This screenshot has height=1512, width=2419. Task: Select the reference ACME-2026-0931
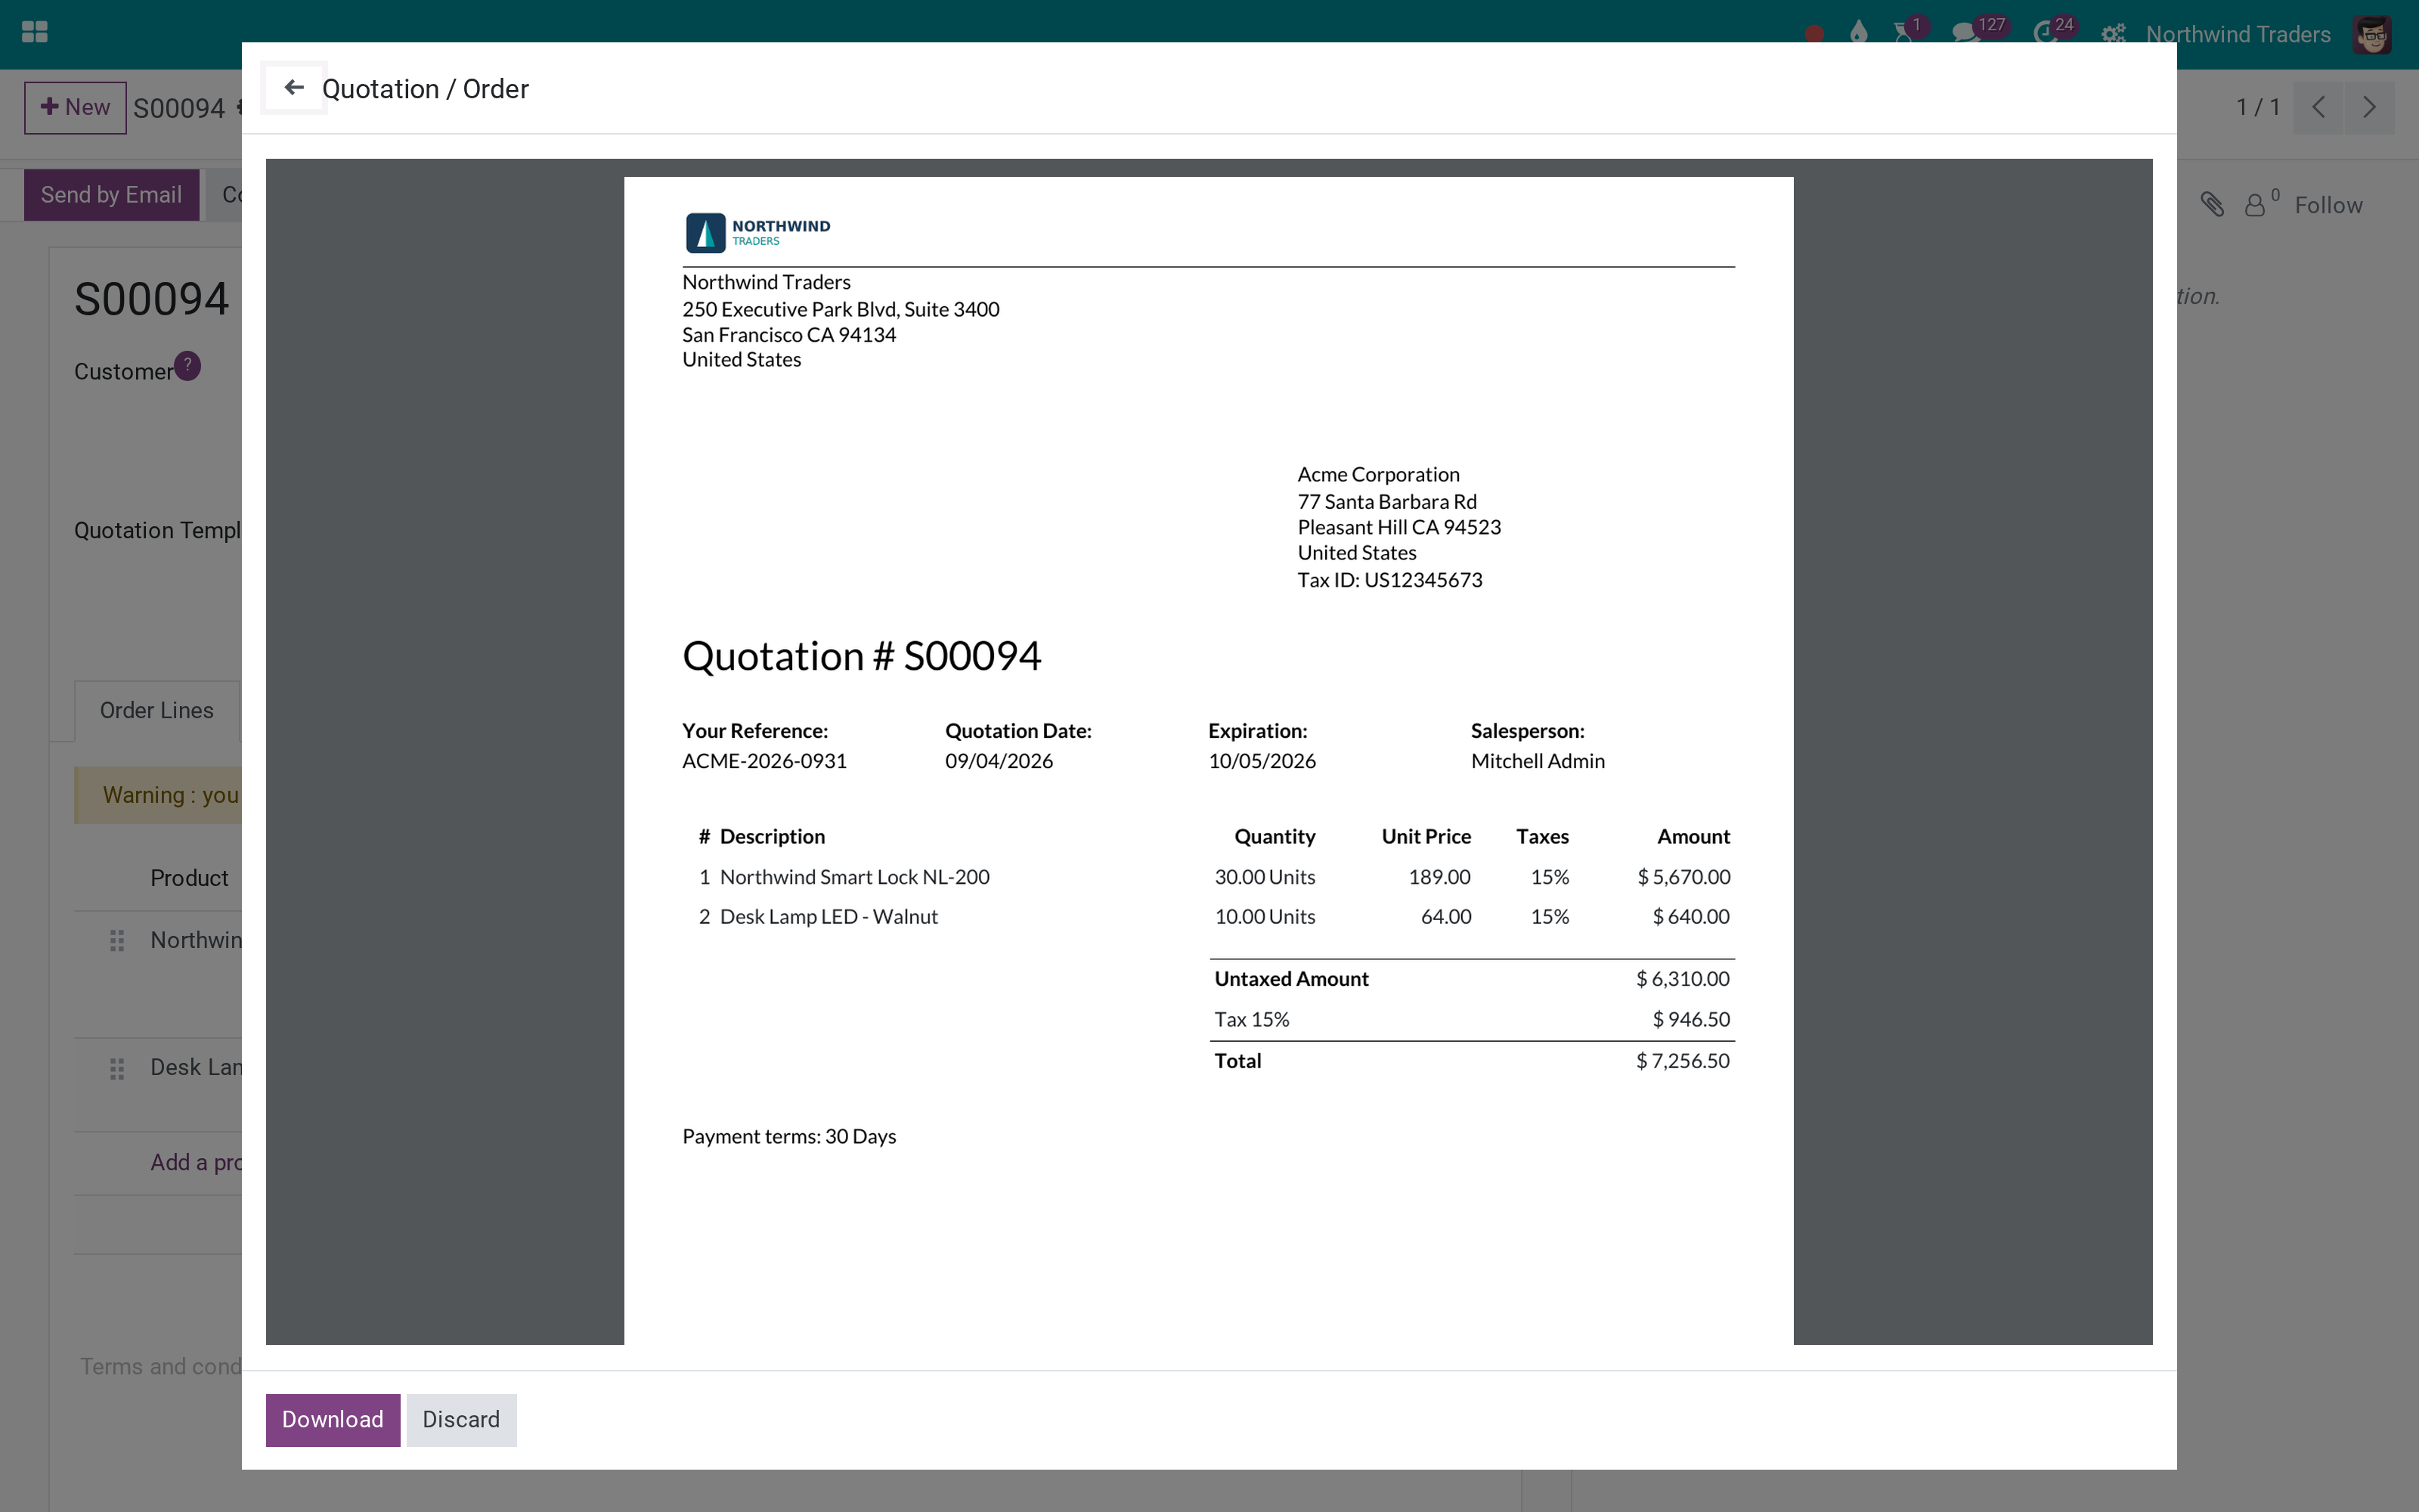tap(765, 761)
